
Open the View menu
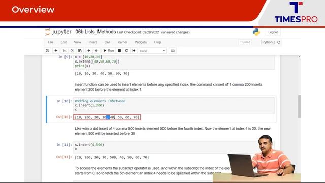[77, 42]
